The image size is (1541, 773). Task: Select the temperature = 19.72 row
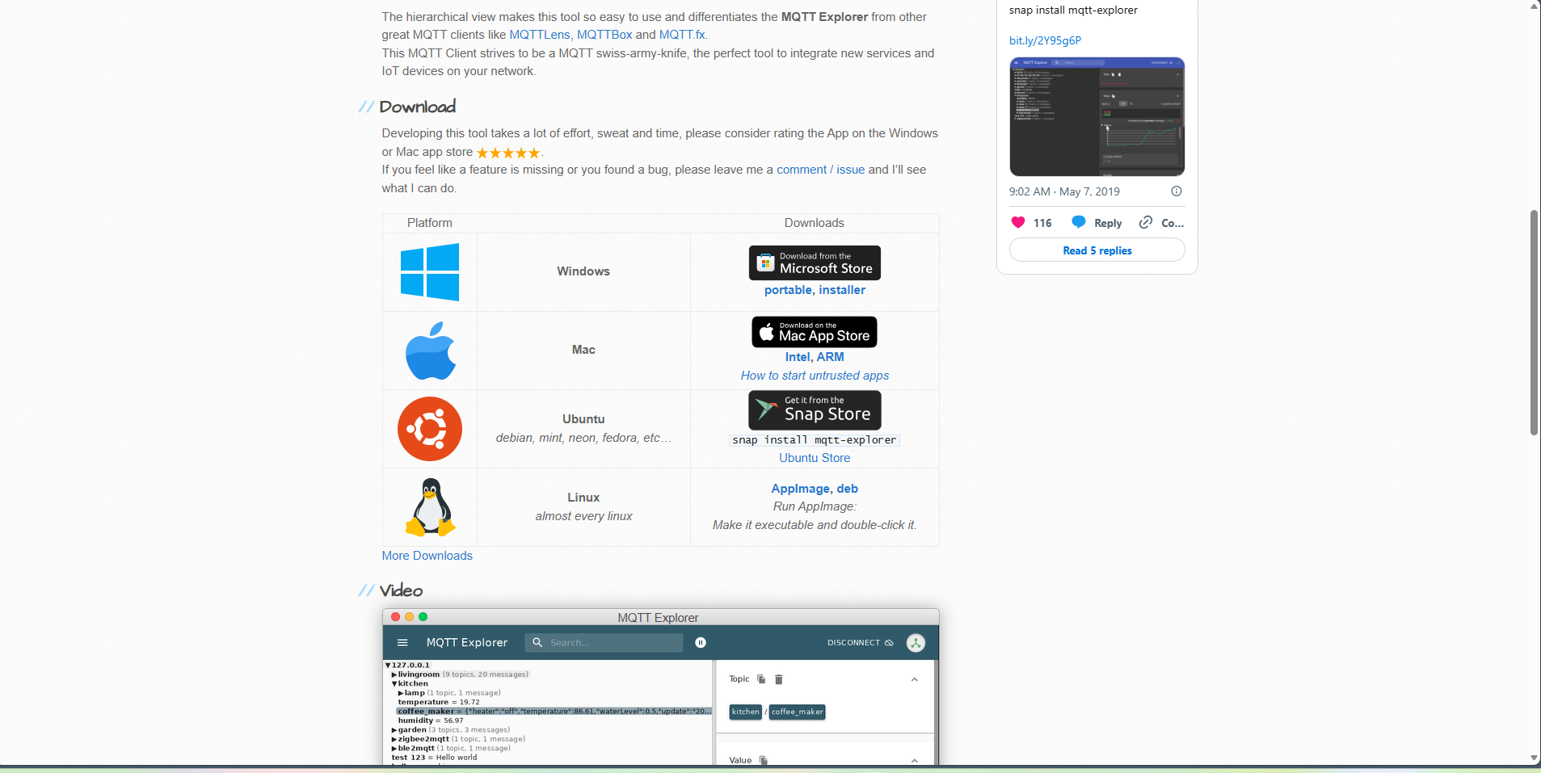click(x=439, y=703)
